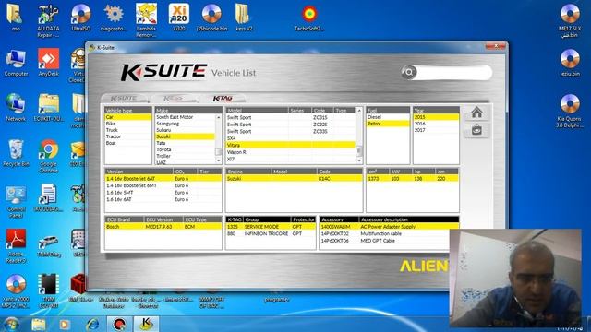The height and width of the screenshot is (332, 591).
Task: Close the K-Suite window
Action: pyautogui.click(x=496, y=46)
